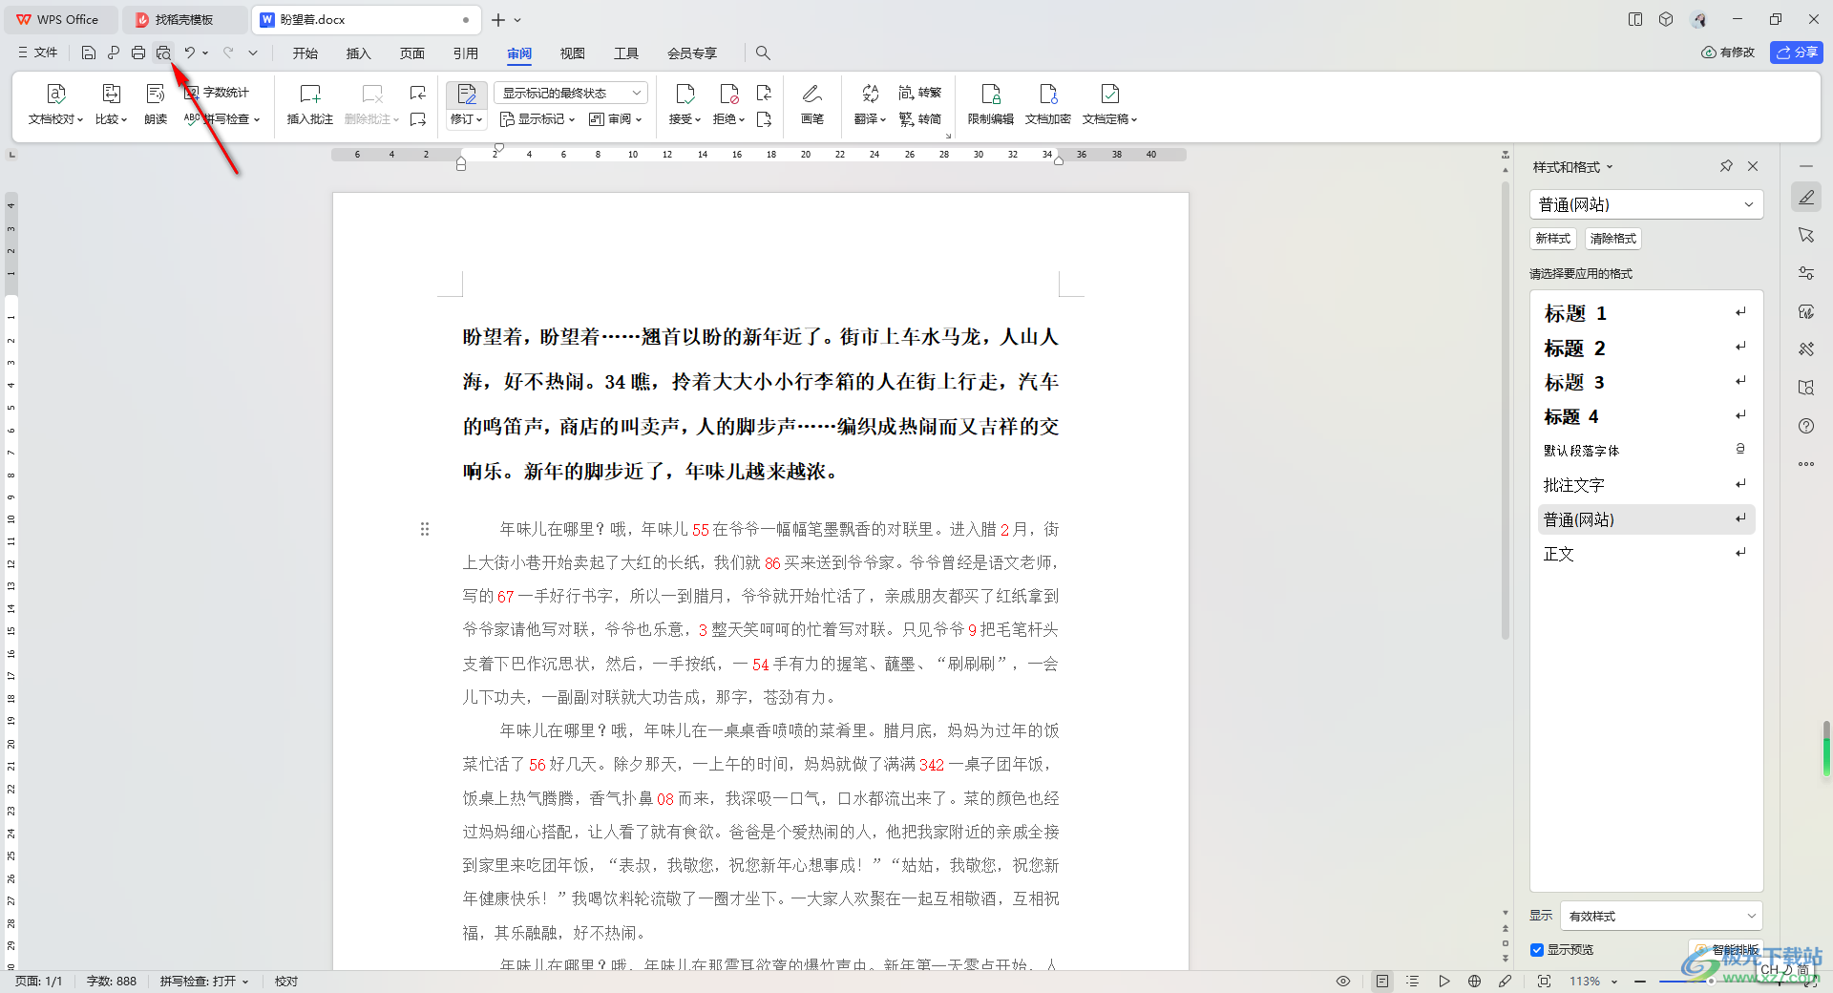Open the 显示标记的最终状态 dropdown
The width and height of the screenshot is (1833, 993).
(571, 93)
